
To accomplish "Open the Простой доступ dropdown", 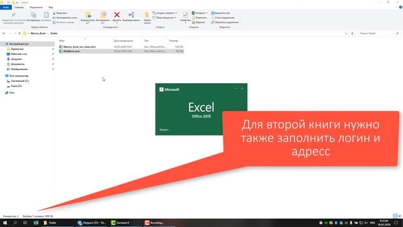I will (164, 18).
